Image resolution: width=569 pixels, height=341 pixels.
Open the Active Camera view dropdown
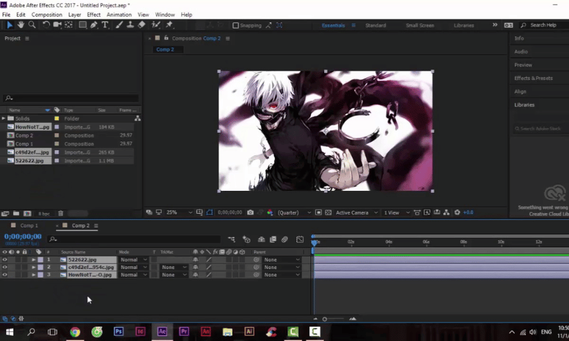click(357, 212)
